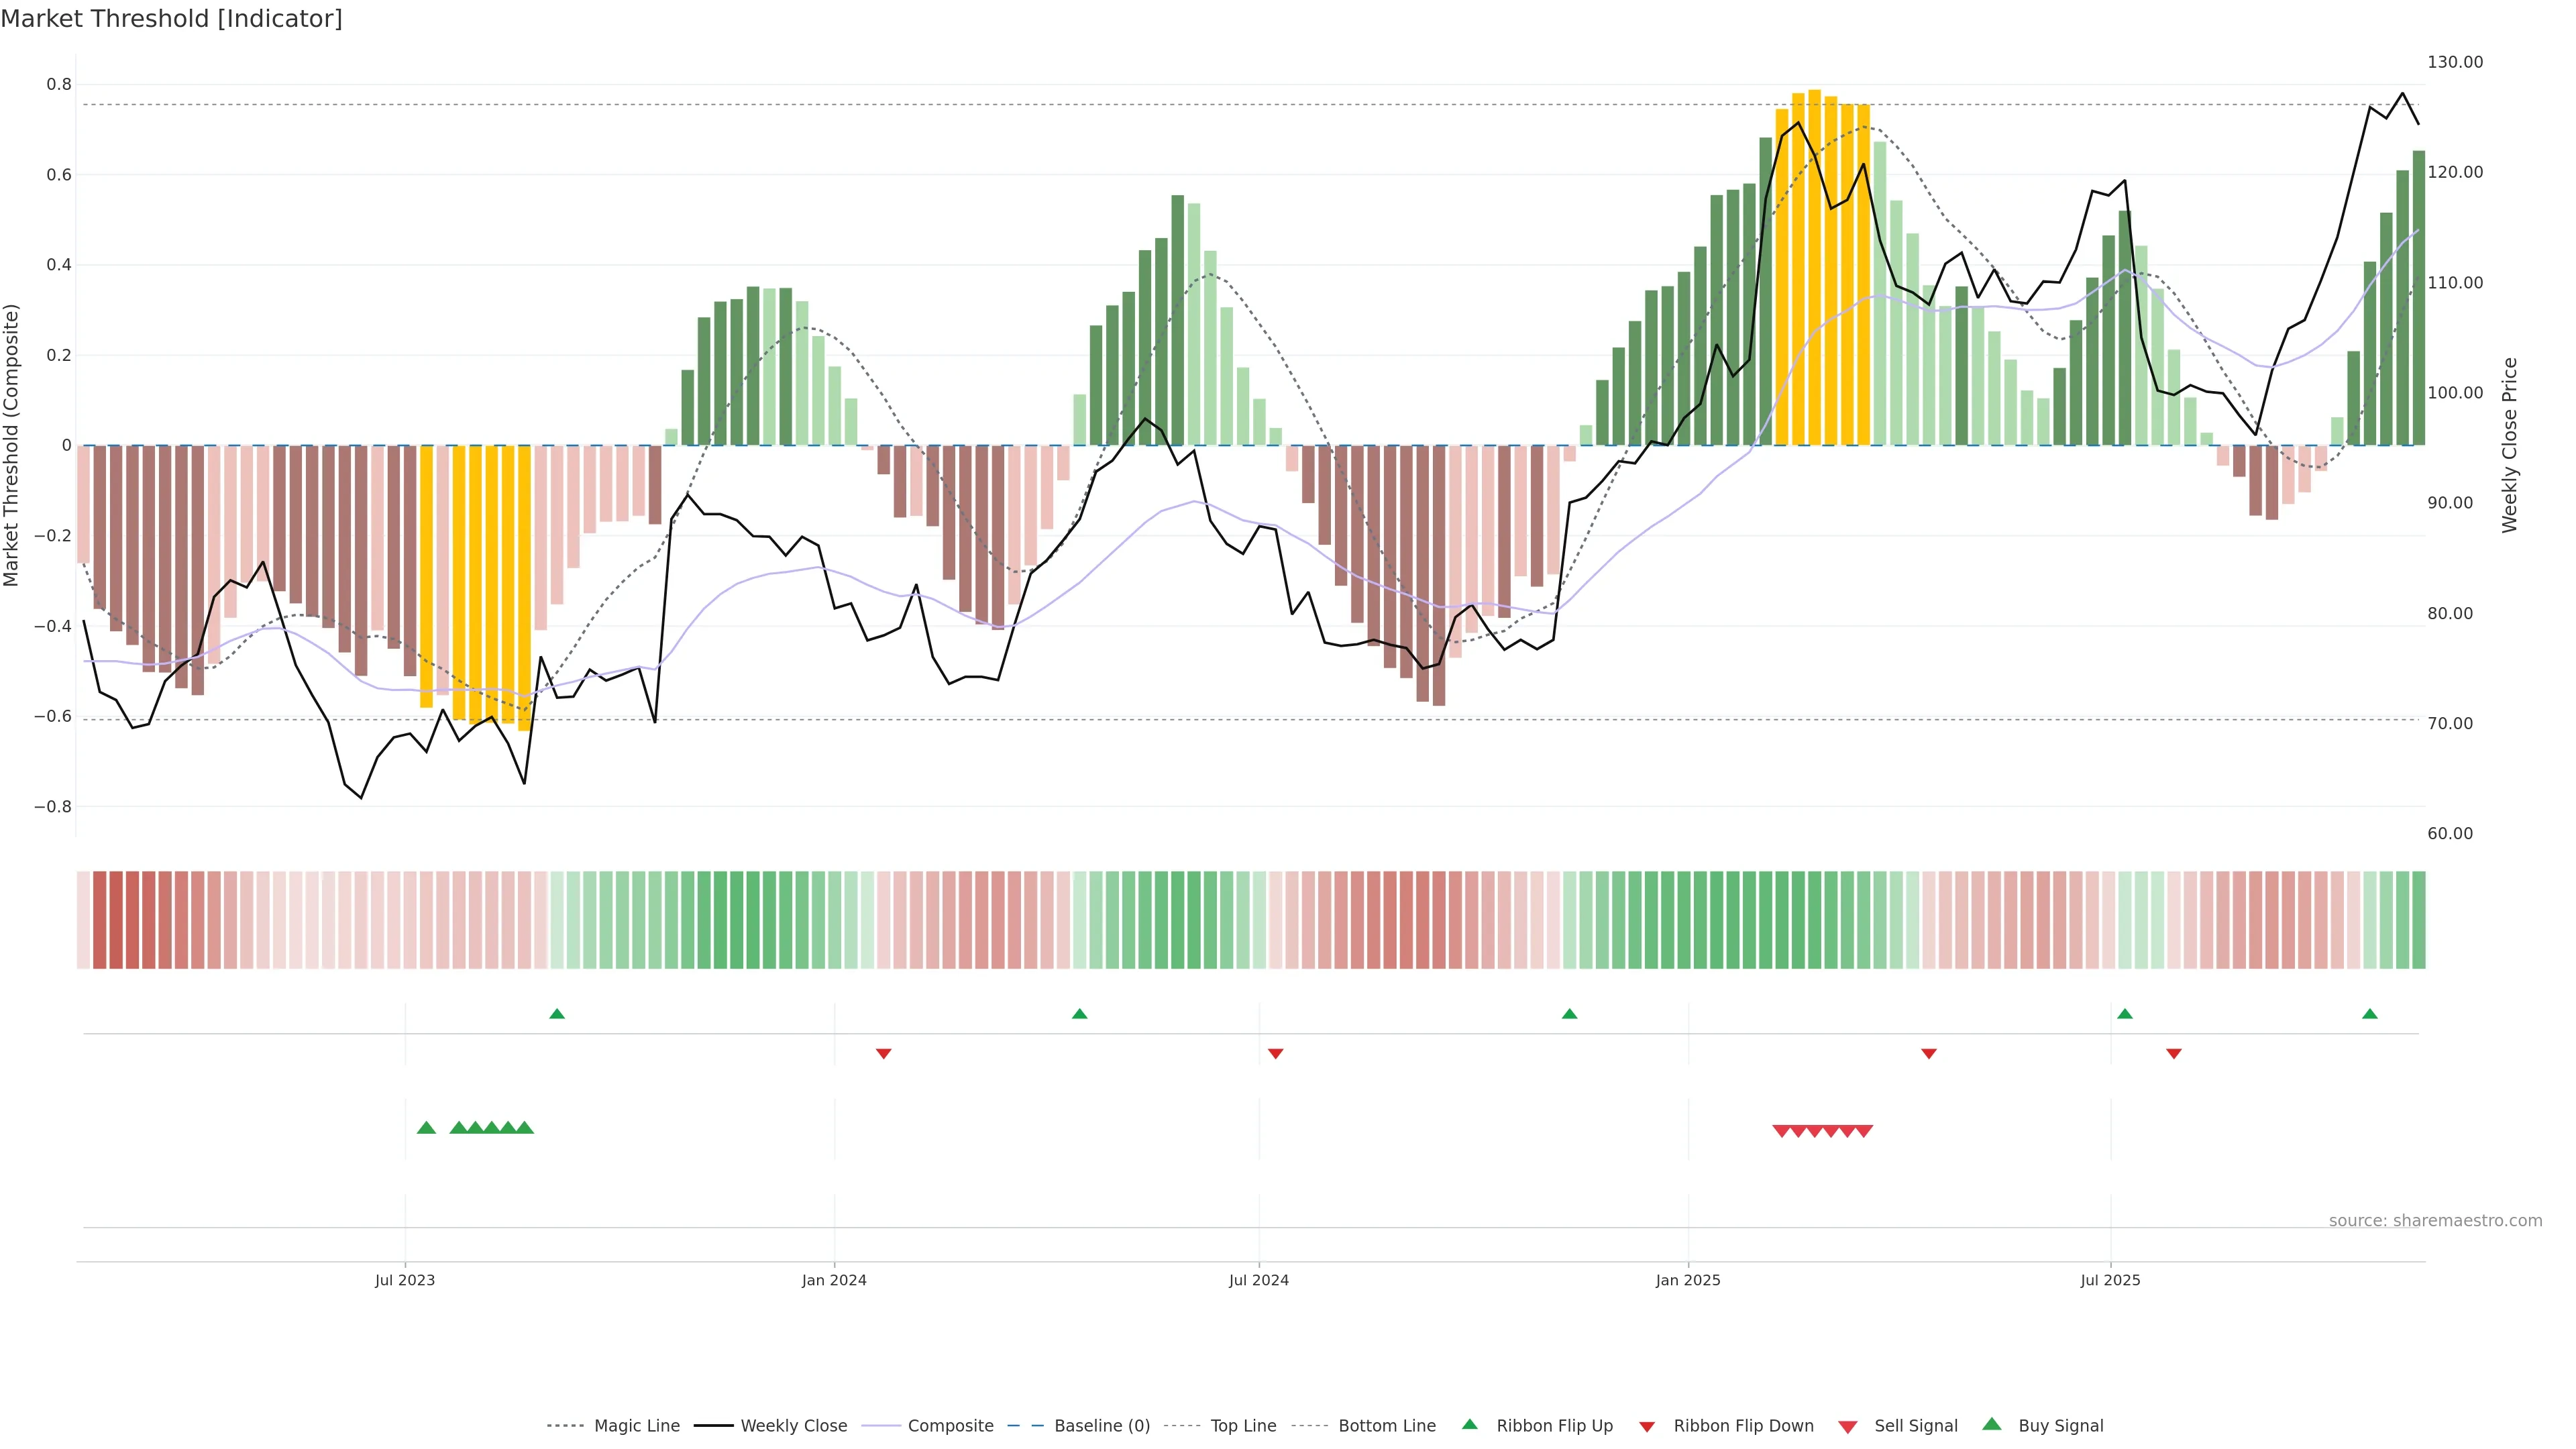Click the rightmost ribbon flip up marker

point(2369,1014)
